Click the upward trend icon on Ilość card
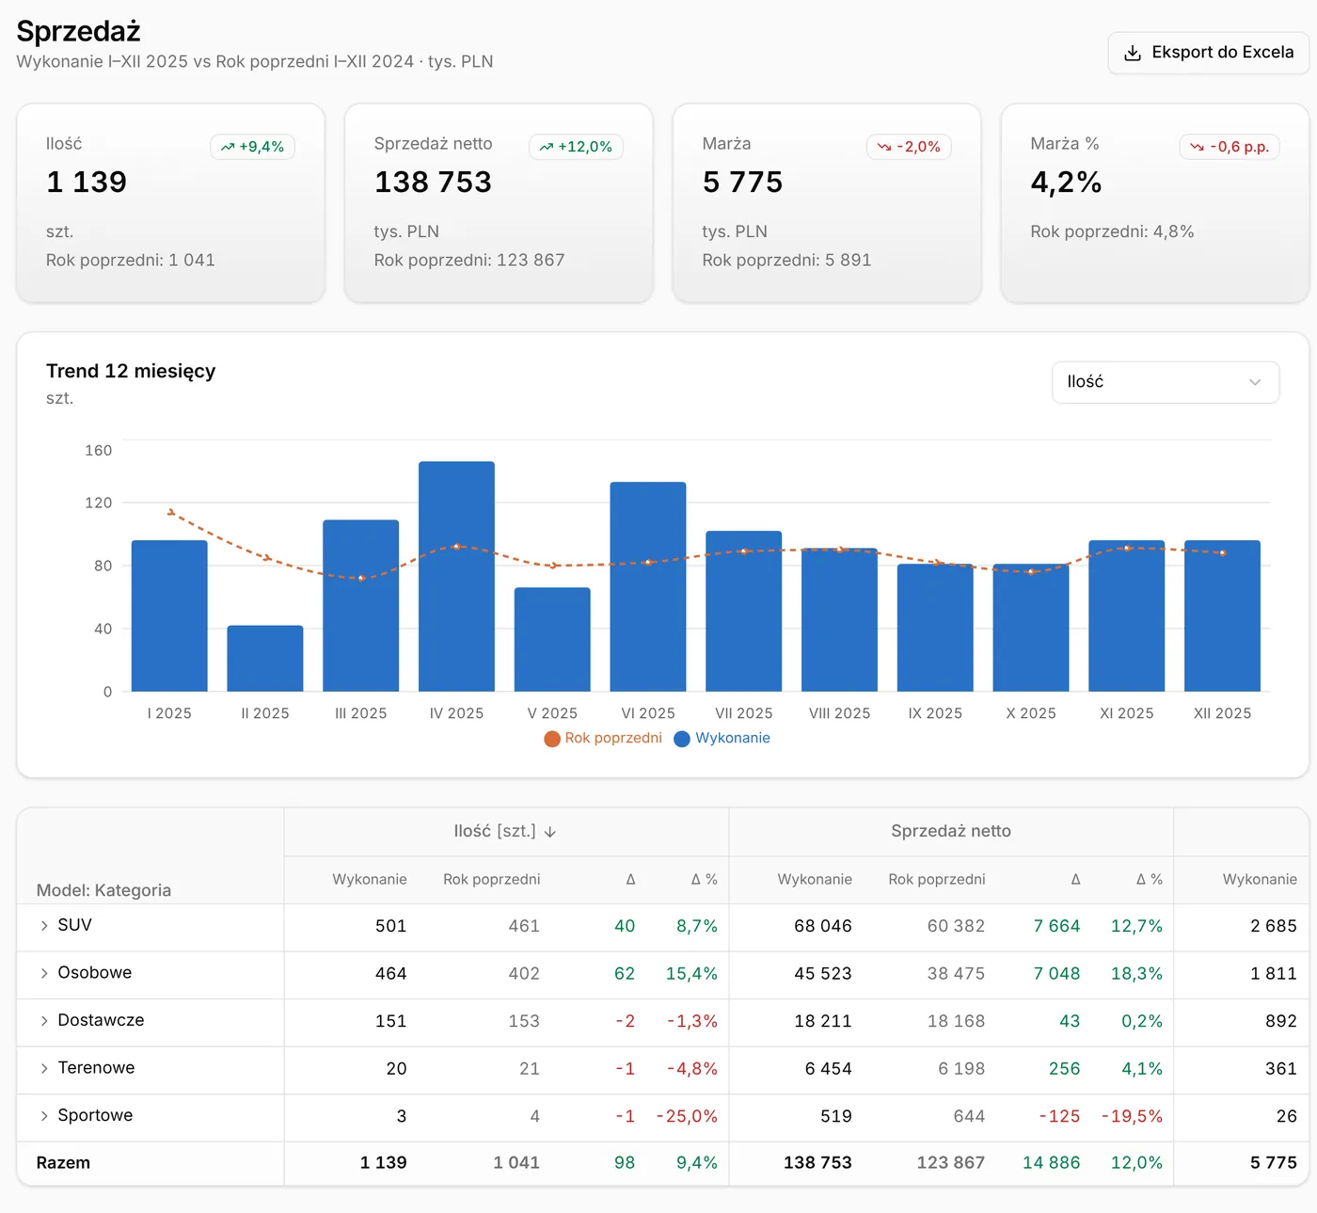The image size is (1317, 1213). [x=228, y=147]
